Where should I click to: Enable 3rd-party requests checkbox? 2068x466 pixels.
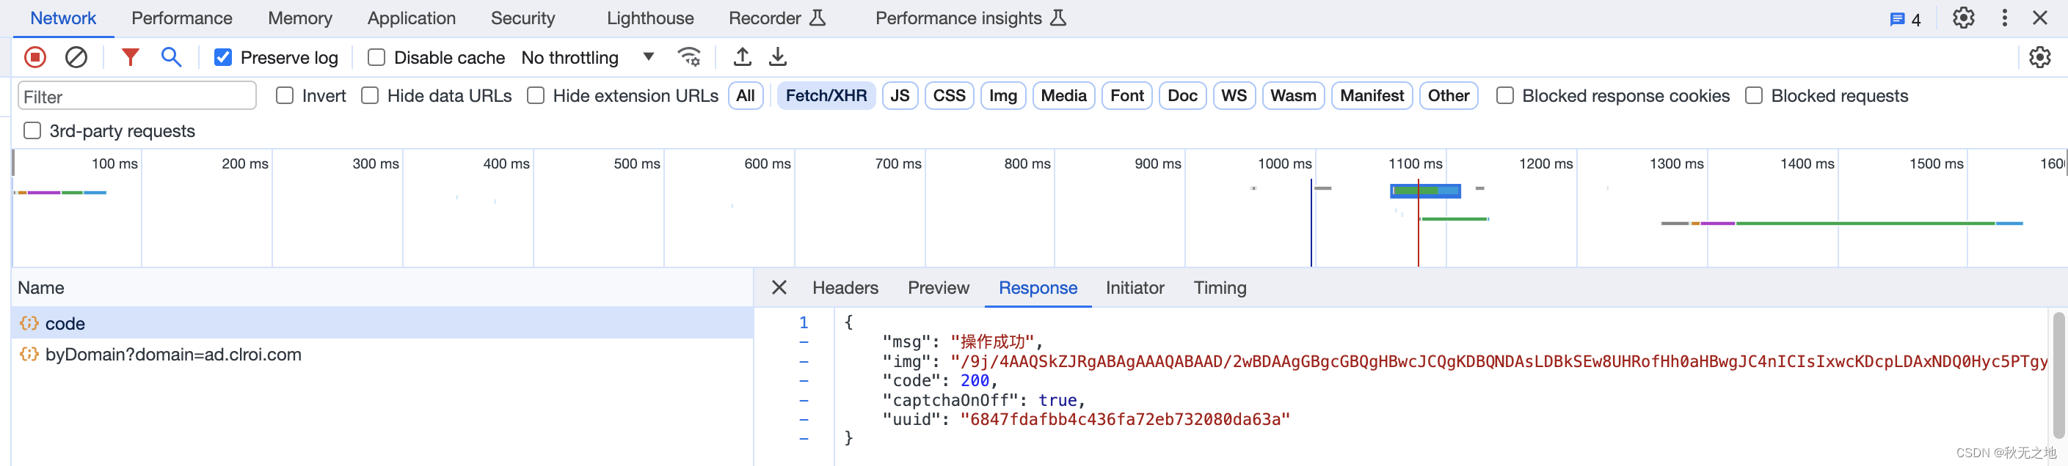32,130
